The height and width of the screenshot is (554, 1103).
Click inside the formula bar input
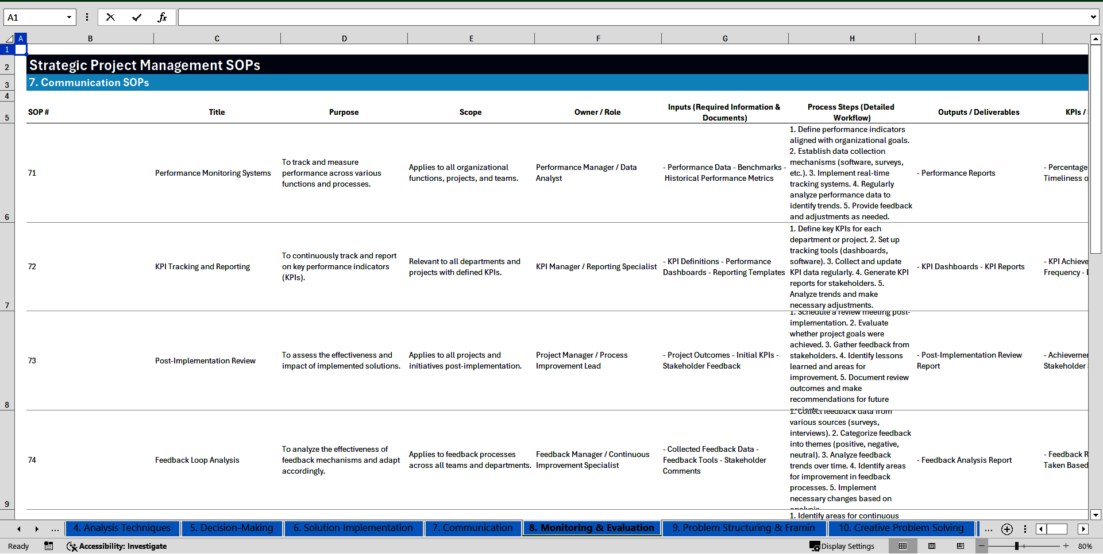pyautogui.click(x=632, y=17)
